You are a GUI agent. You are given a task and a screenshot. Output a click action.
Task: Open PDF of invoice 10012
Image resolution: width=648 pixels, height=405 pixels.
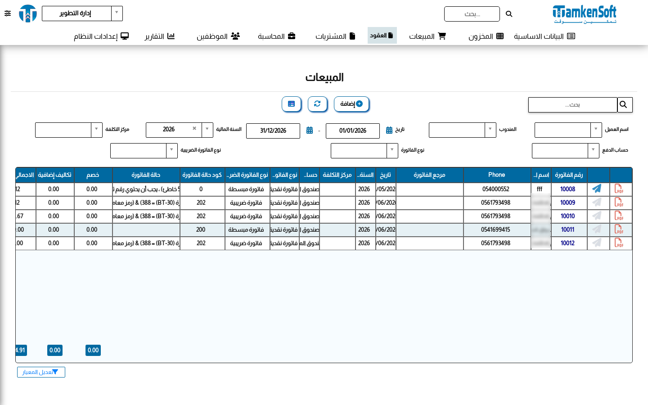coord(619,243)
